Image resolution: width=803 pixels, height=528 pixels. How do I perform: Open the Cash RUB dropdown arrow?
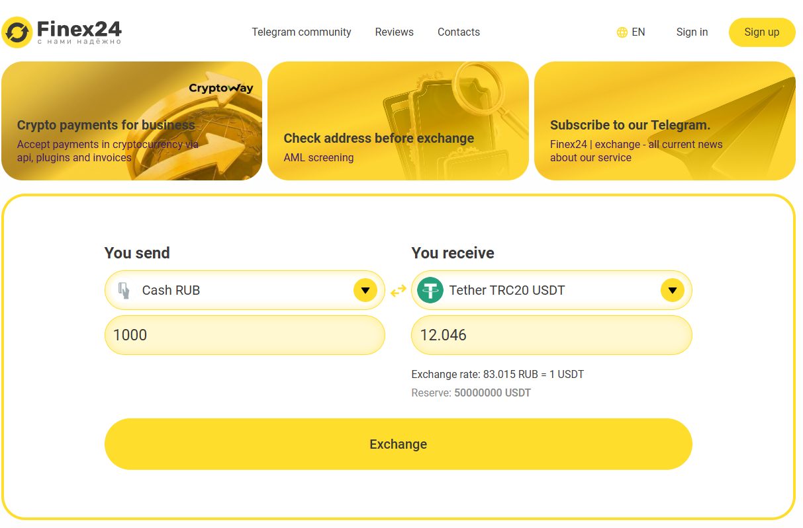coord(365,290)
